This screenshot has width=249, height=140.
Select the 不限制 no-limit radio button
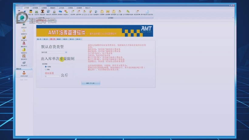[46, 67]
